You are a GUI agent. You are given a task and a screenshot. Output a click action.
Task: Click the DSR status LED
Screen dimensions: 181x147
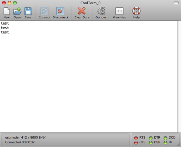[x=151, y=143]
